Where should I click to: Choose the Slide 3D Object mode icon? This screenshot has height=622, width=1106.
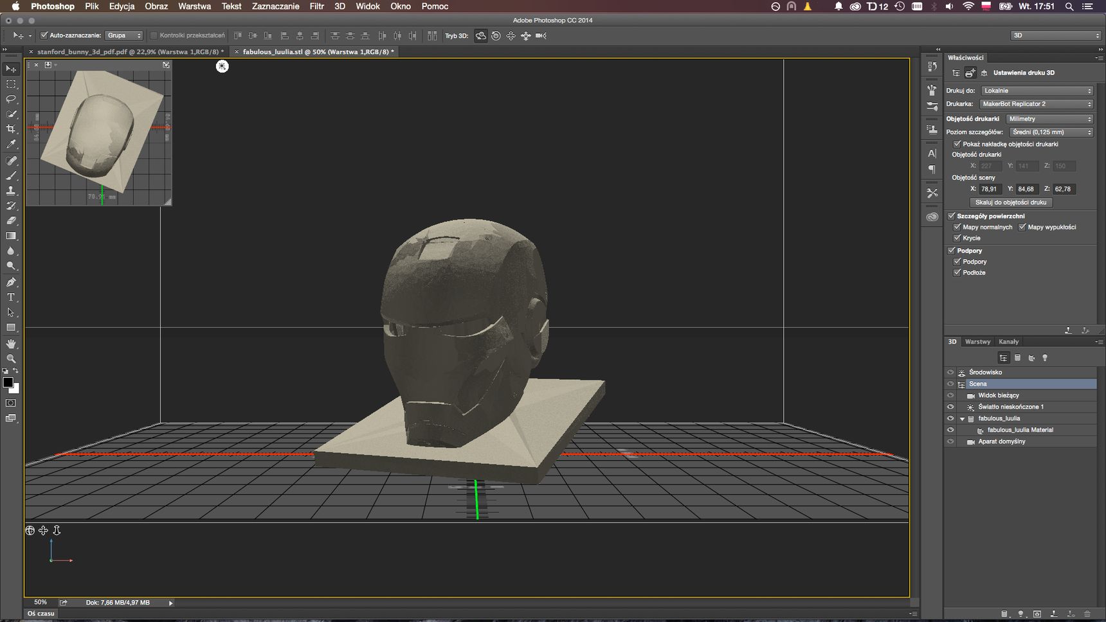click(x=526, y=36)
